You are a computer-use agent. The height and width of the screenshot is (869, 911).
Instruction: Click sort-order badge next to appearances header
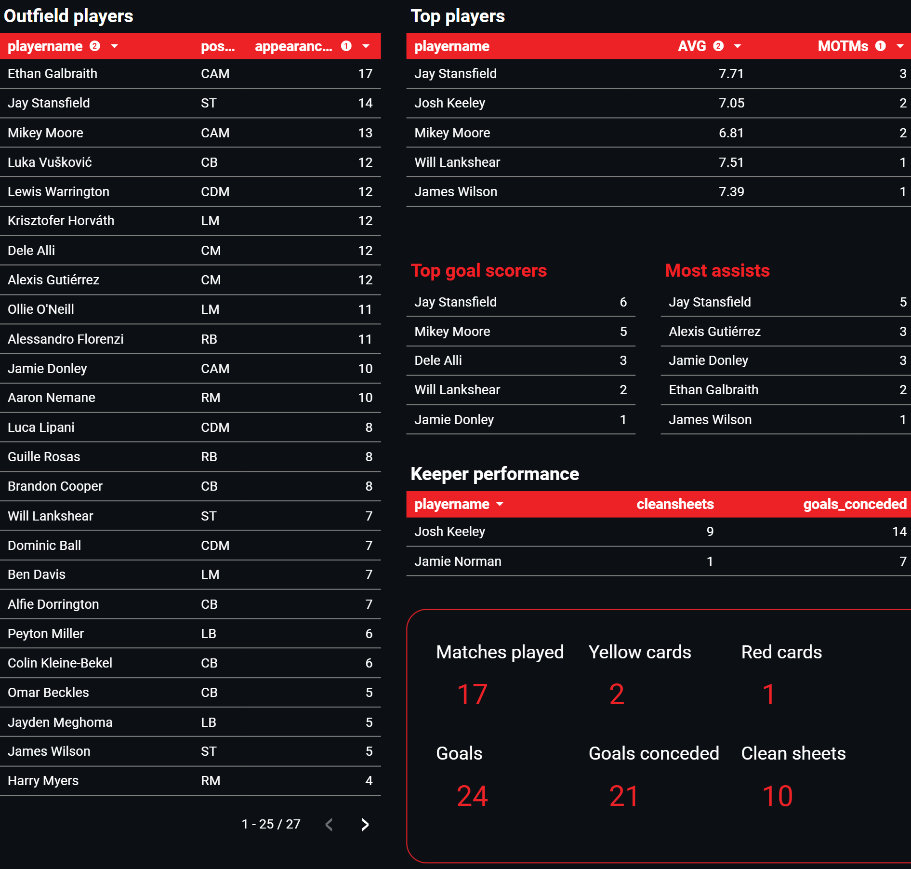coord(346,46)
